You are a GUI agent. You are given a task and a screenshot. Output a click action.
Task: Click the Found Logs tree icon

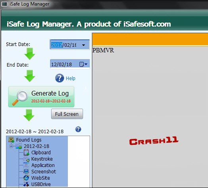point(11,140)
